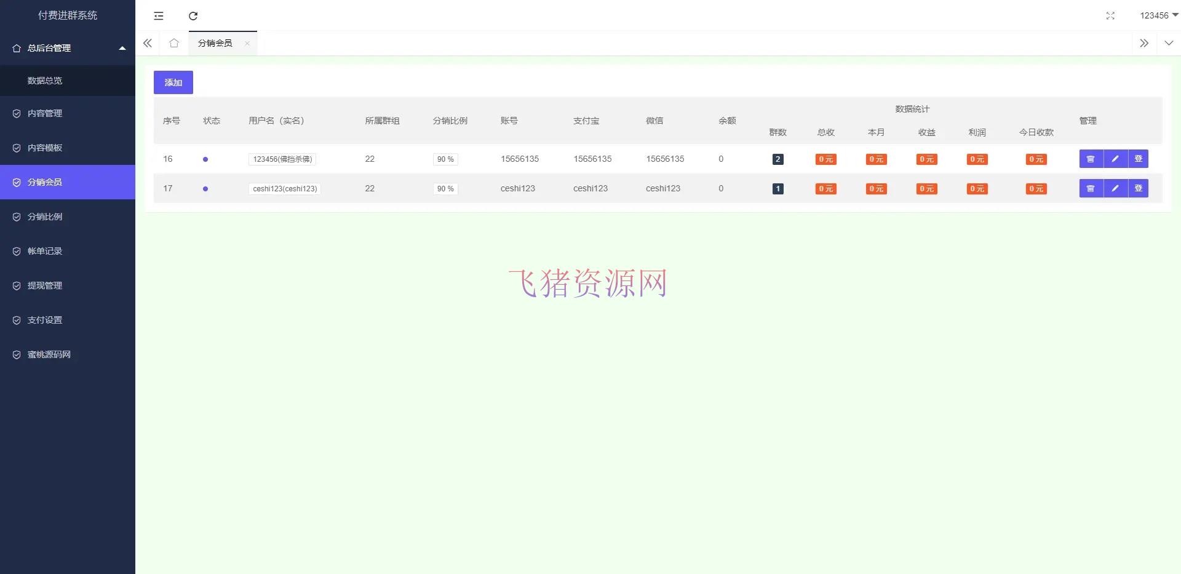This screenshot has width=1181, height=574.
Task: Click the 0元 badge under 今日收款 for row 16
Action: pyautogui.click(x=1035, y=159)
